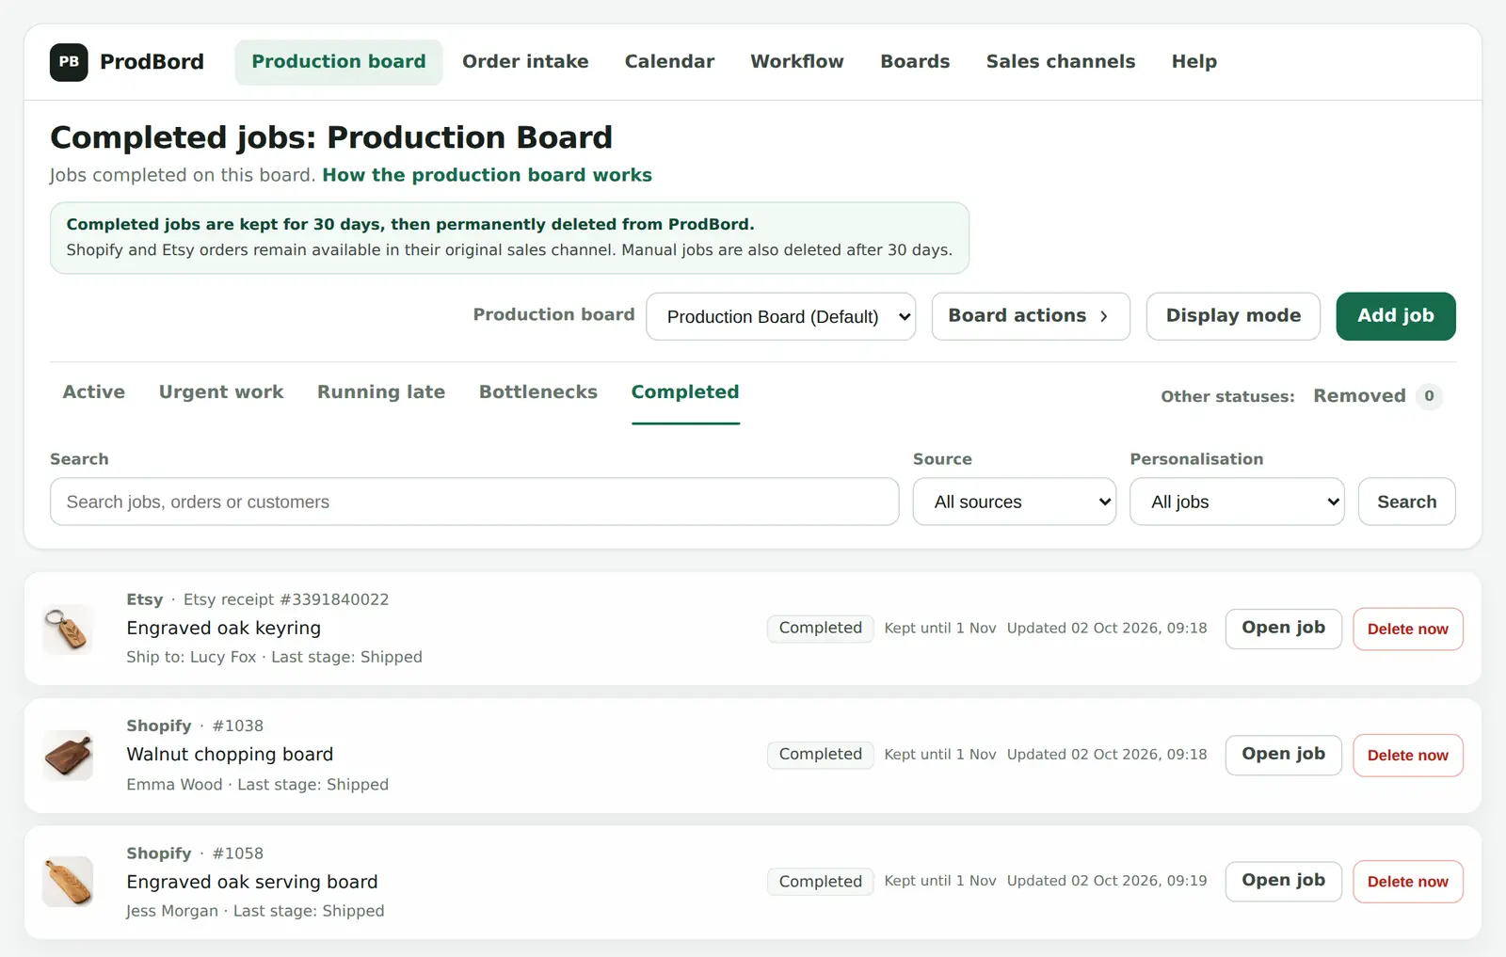Viewport: 1506px width, 957px height.
Task: Delete now the Walnut chopping board job
Action: point(1408,755)
